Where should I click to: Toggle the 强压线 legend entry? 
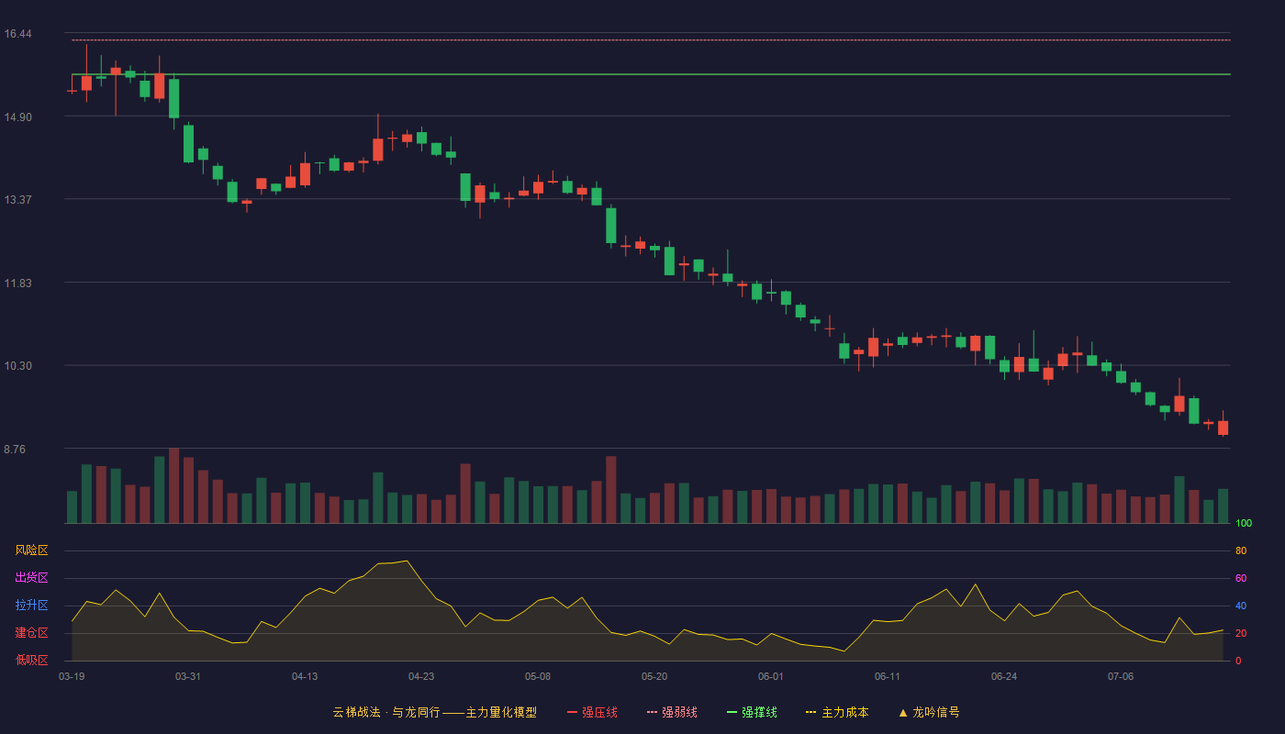[x=592, y=712]
